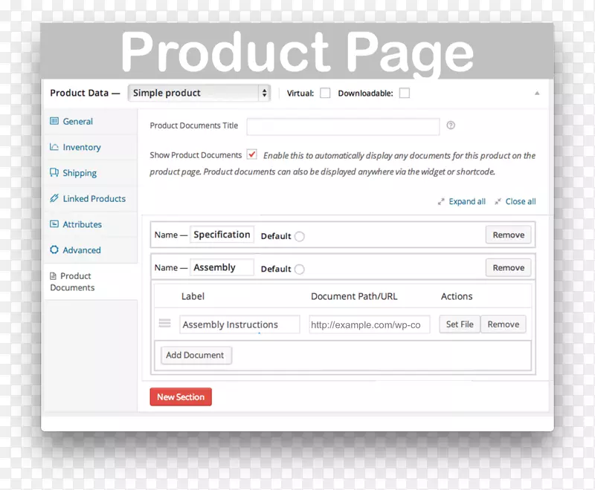Image resolution: width=595 pixels, height=490 pixels.
Task: Click the red New Section button
Action: click(x=181, y=397)
